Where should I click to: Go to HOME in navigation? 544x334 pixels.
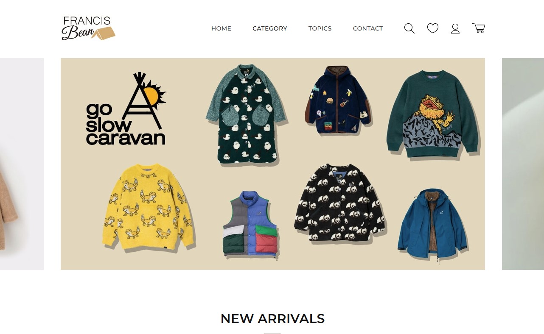coord(221,28)
